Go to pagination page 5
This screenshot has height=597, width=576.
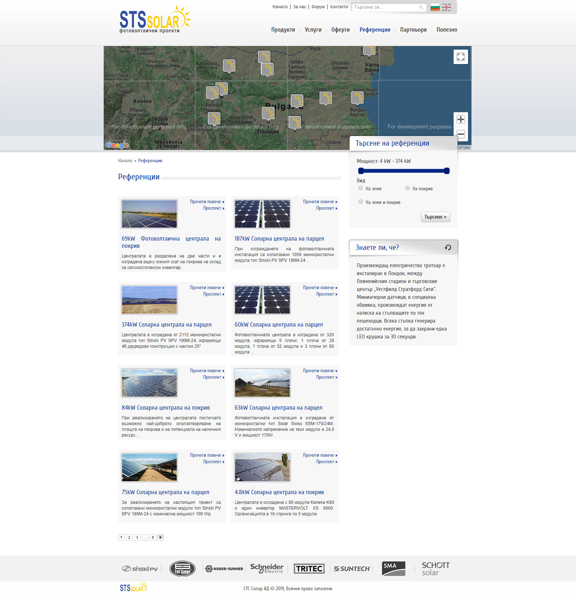pyautogui.click(x=153, y=537)
